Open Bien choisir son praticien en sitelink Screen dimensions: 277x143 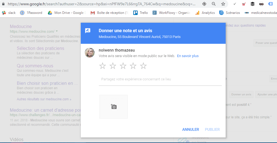click(x=47, y=83)
